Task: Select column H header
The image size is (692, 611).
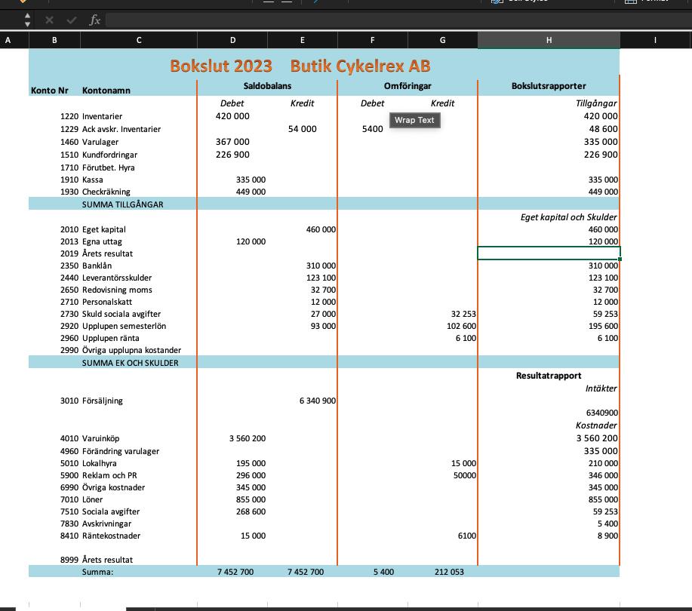Action: coord(548,40)
